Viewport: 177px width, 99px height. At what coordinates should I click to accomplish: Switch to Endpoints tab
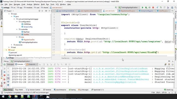tap(32, 64)
